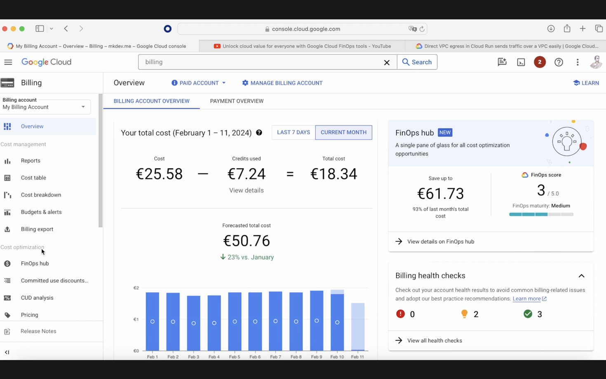Viewport: 606px width, 379px height.
Task: Open Reports from the sidebar
Action: tap(31, 161)
